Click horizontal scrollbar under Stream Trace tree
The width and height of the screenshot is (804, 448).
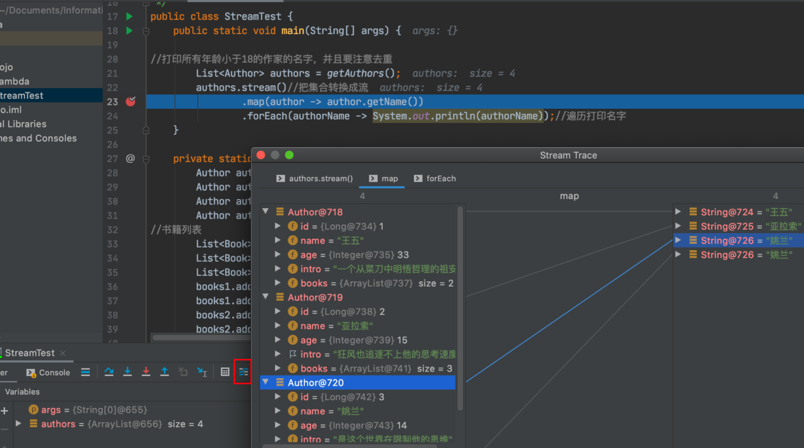pos(350,446)
